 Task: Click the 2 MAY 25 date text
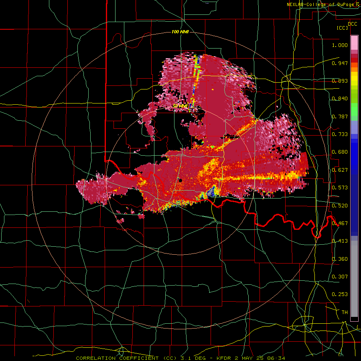tap(250, 358)
